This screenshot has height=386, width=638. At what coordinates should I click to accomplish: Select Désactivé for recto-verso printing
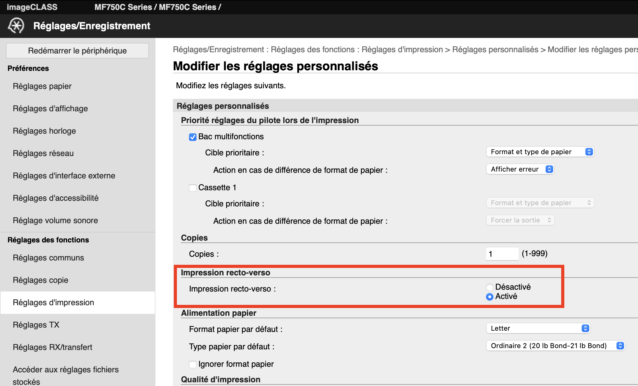490,287
